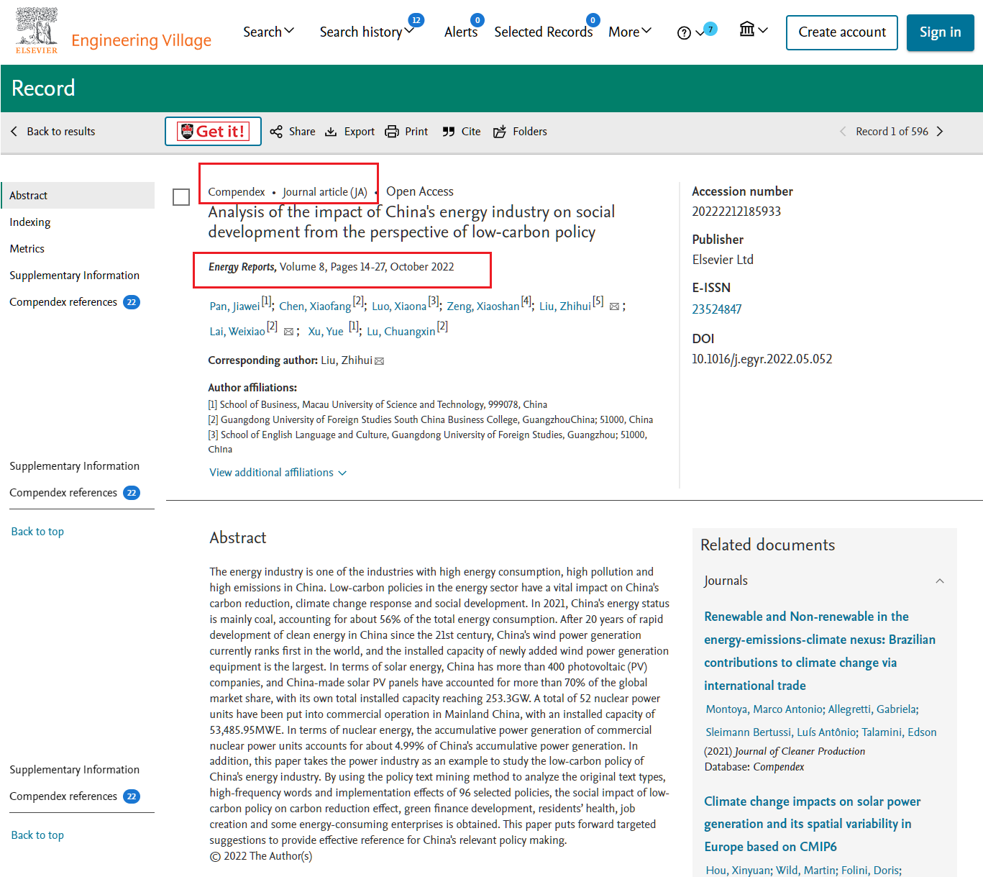Click the Share icon

276,132
